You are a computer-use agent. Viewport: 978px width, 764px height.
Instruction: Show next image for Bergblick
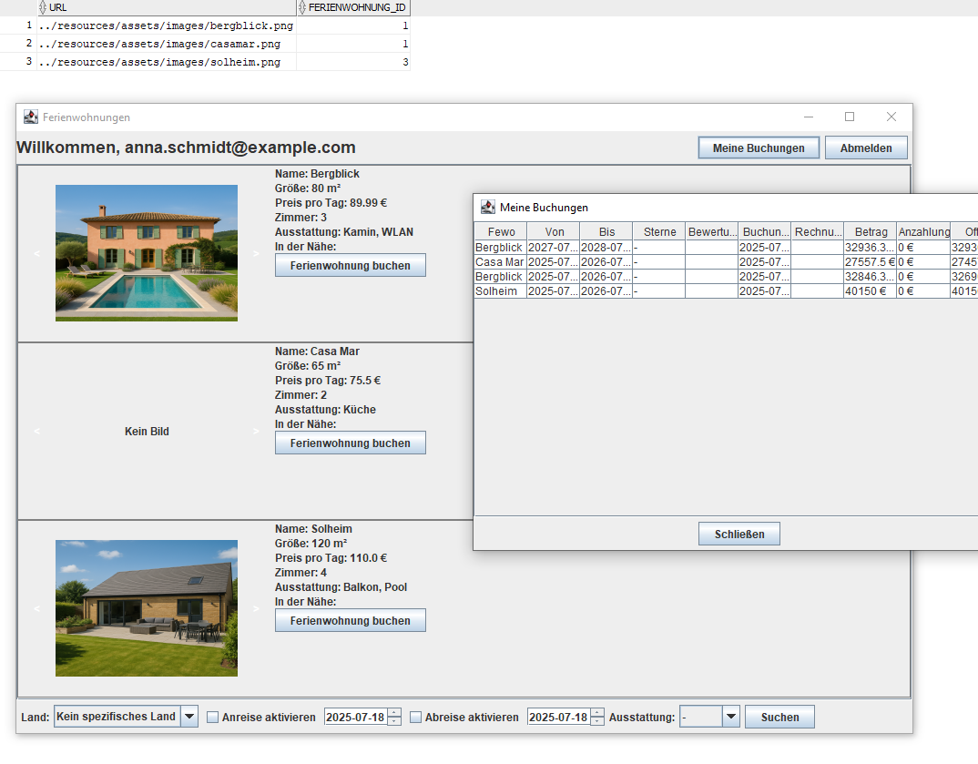pyautogui.click(x=256, y=253)
